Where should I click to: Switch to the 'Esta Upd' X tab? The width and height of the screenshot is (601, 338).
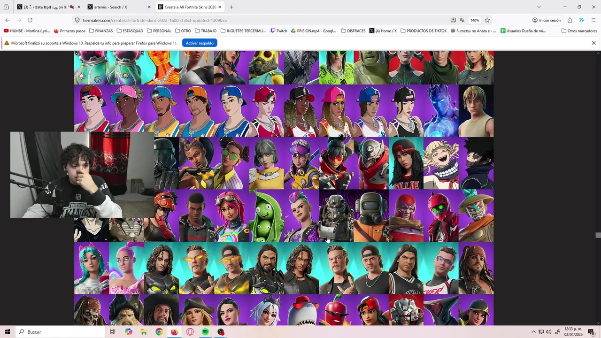click(49, 7)
